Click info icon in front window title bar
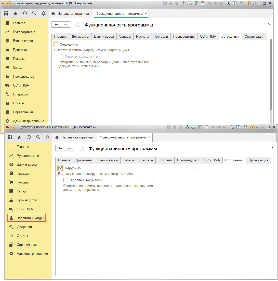 coord(252,127)
